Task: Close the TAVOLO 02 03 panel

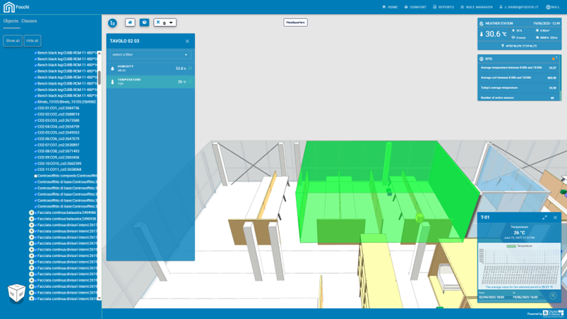Action: click(x=187, y=41)
